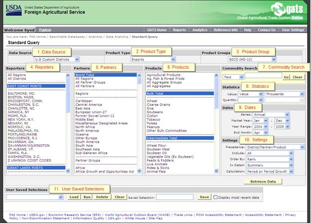Open the In Detail Summary dropdown

[x=270, y=165]
